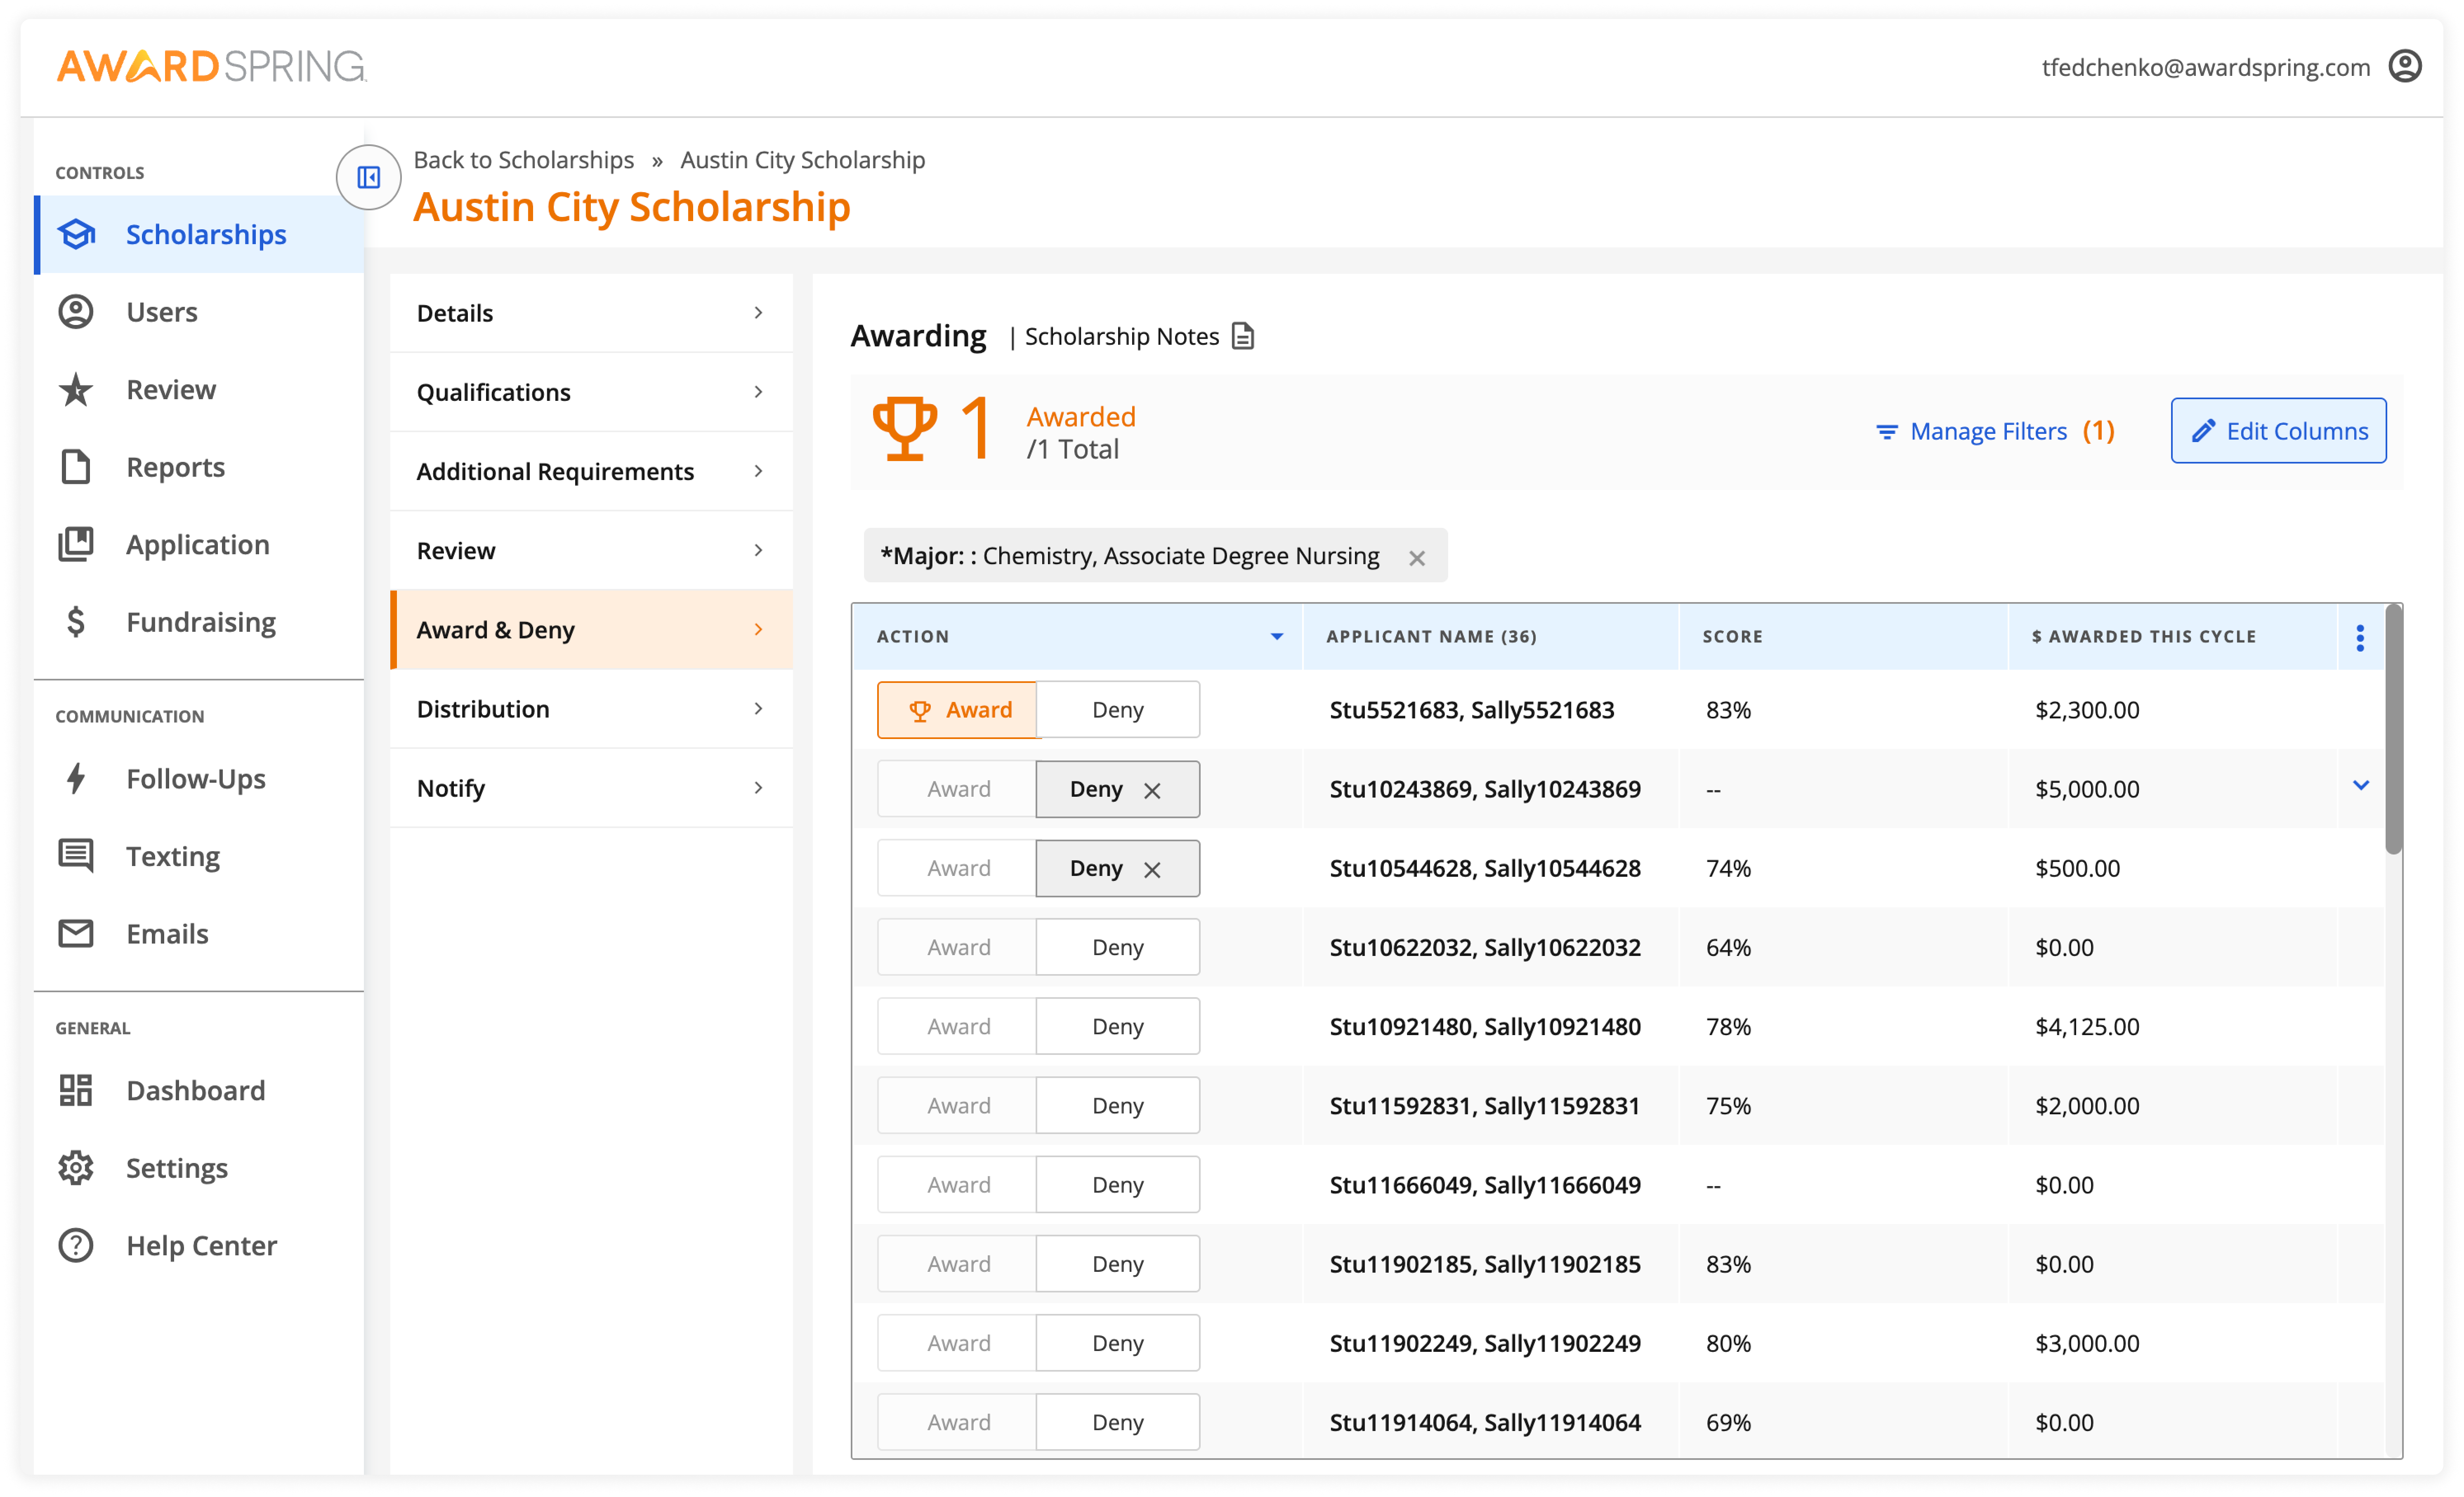Open the table options three-dot menu
Screen dimensions: 2464x1497
click(x=2360, y=637)
